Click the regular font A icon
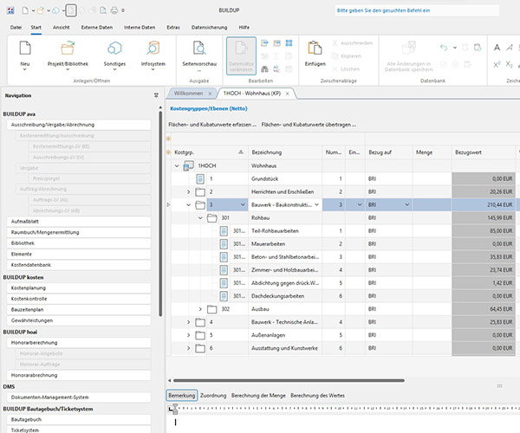Viewport: 520px width, 433px height. (x=497, y=48)
